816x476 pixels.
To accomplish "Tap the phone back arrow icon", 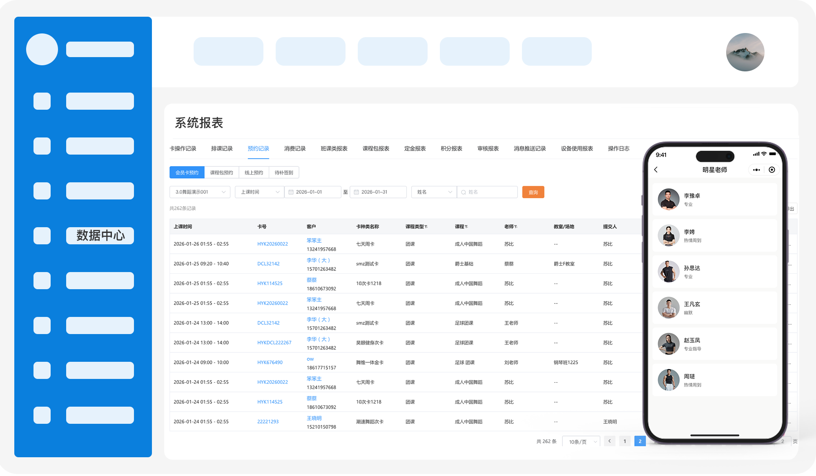I will [656, 170].
